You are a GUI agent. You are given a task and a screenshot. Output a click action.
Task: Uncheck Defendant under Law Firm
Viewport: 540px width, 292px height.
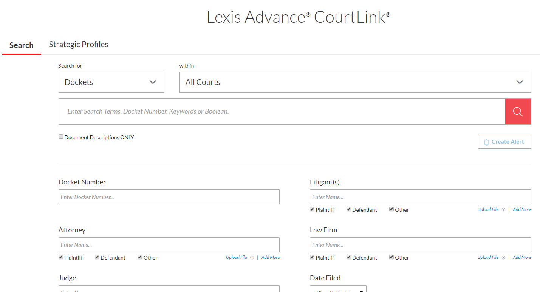(349, 257)
